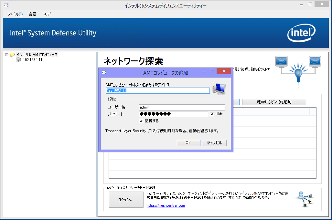Toggle the Hide password checkbox
This screenshot has width=332, height=220.
(212, 114)
